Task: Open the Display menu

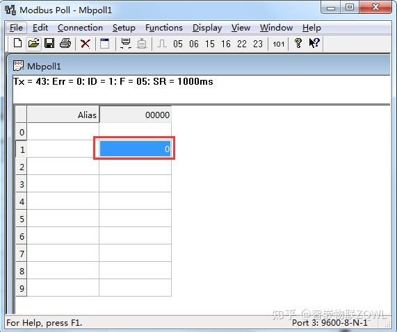Action: click(x=207, y=28)
